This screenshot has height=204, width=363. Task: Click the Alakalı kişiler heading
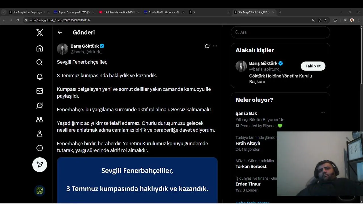point(255,50)
